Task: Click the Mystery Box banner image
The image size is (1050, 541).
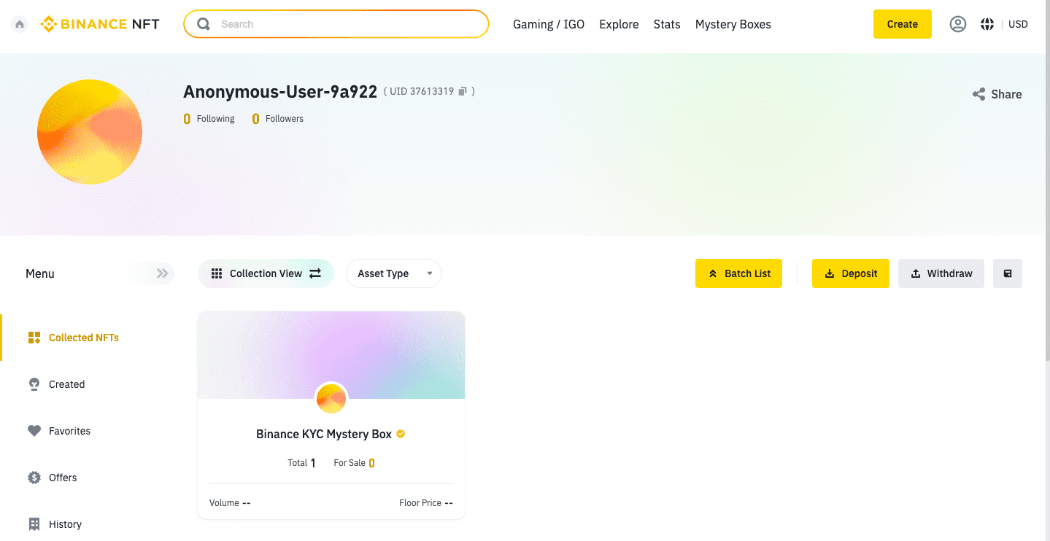Action: tap(331, 355)
